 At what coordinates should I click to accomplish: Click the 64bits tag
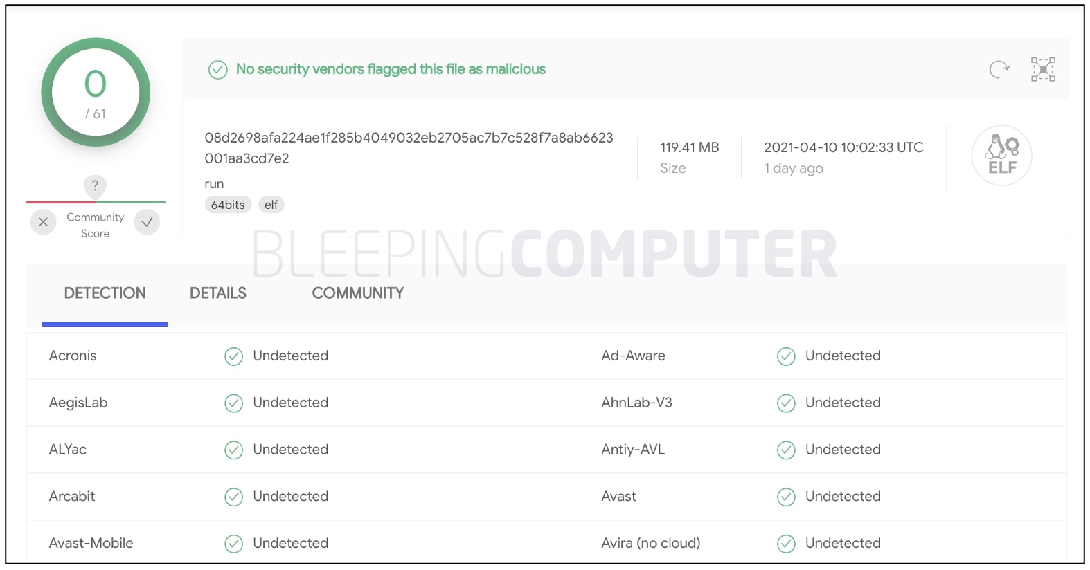click(228, 204)
